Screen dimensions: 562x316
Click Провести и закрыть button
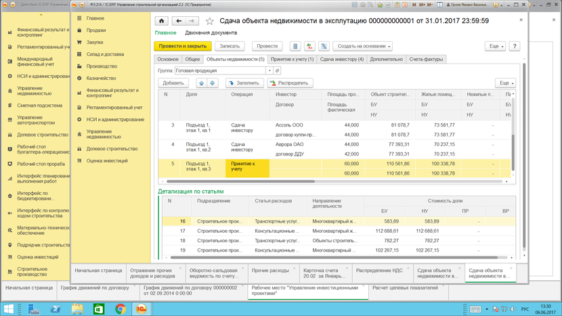click(183, 46)
